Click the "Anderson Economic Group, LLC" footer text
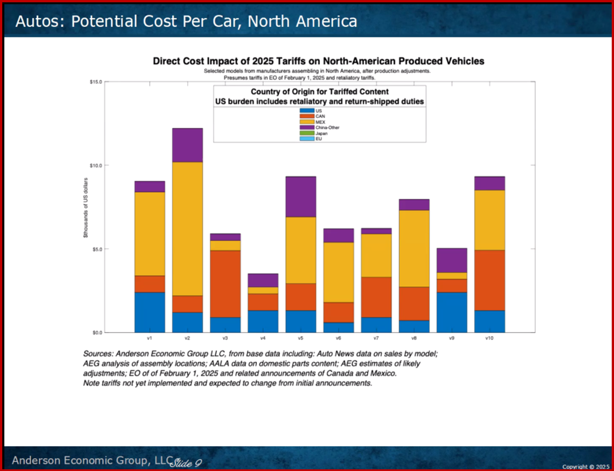Viewport: 614px width, 471px height. pos(91,459)
